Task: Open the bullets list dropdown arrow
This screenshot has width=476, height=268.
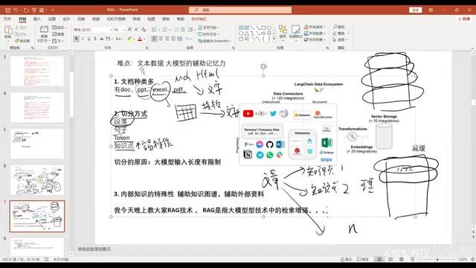Action: point(159,30)
